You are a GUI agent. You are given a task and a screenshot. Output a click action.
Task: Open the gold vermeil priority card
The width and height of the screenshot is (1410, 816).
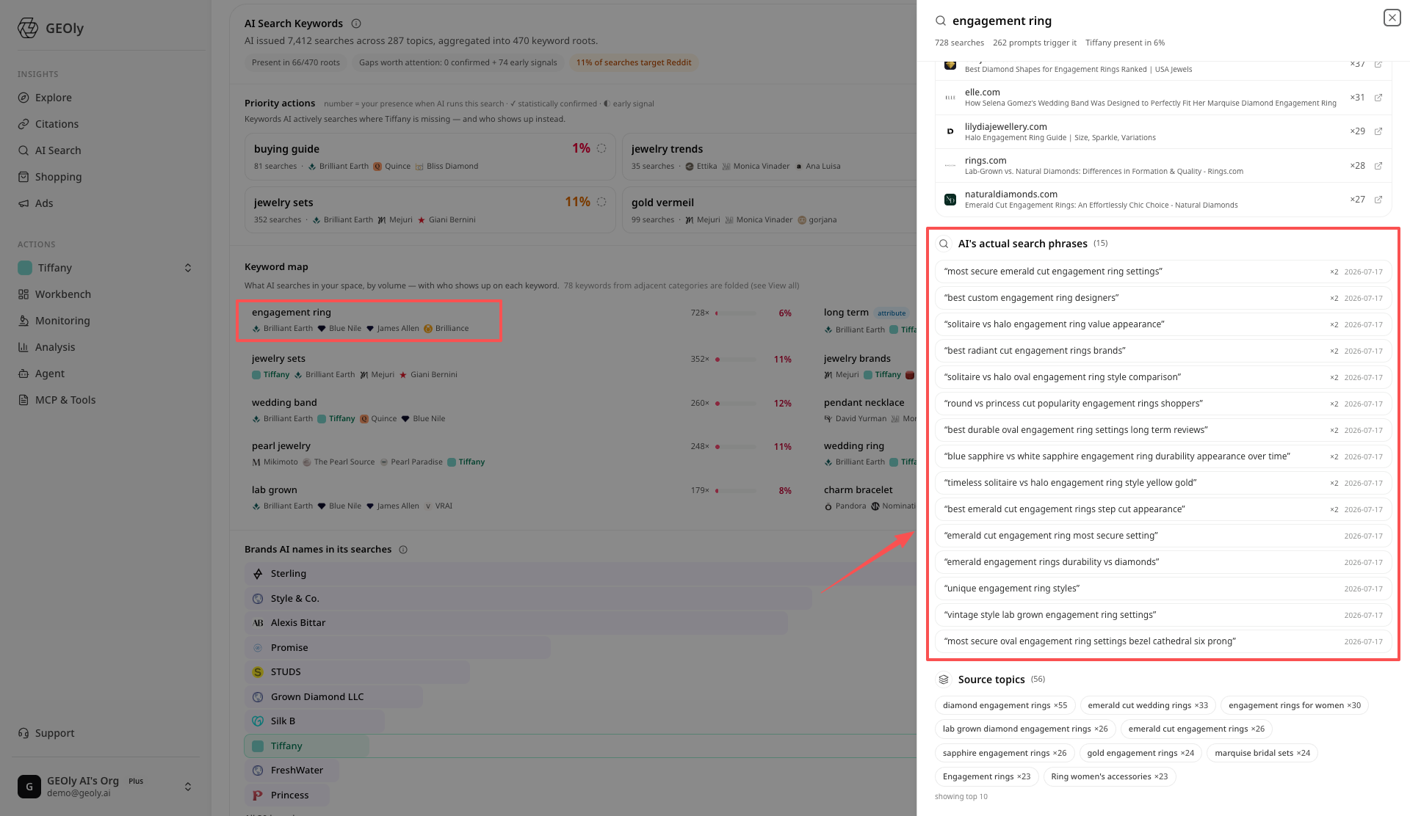(769, 211)
